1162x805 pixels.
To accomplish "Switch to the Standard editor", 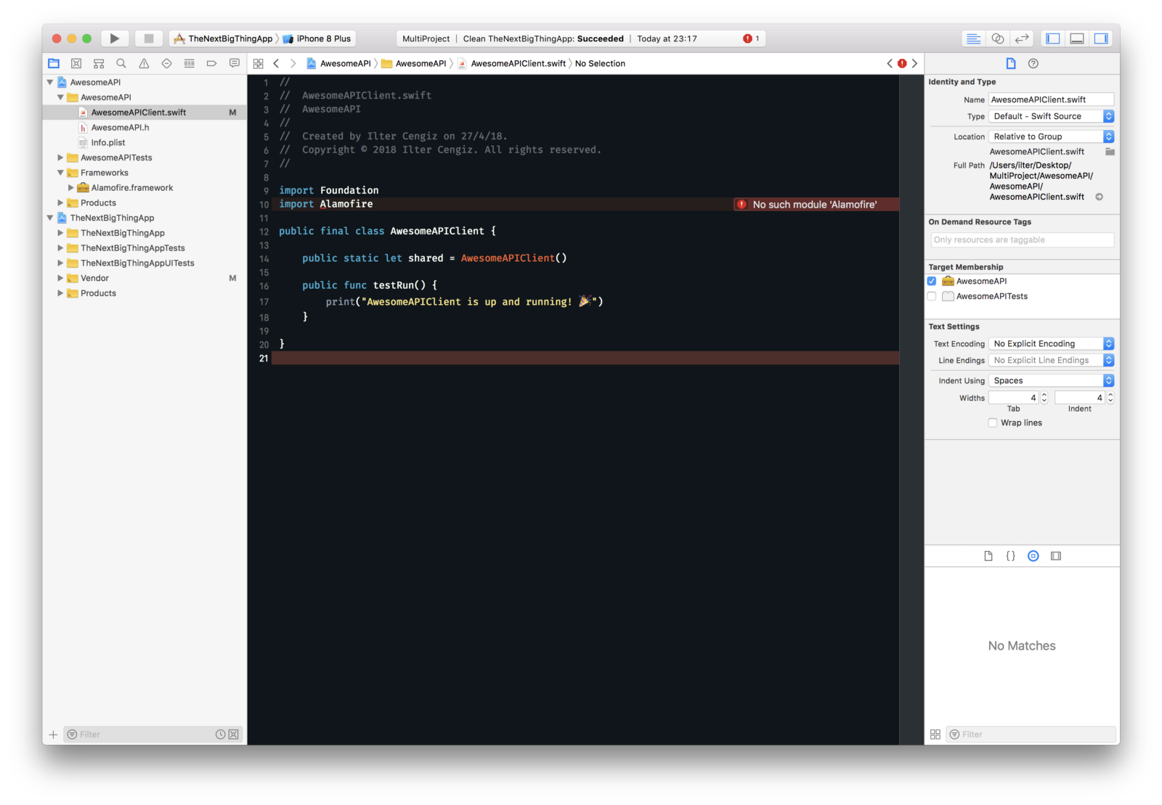I will [973, 38].
